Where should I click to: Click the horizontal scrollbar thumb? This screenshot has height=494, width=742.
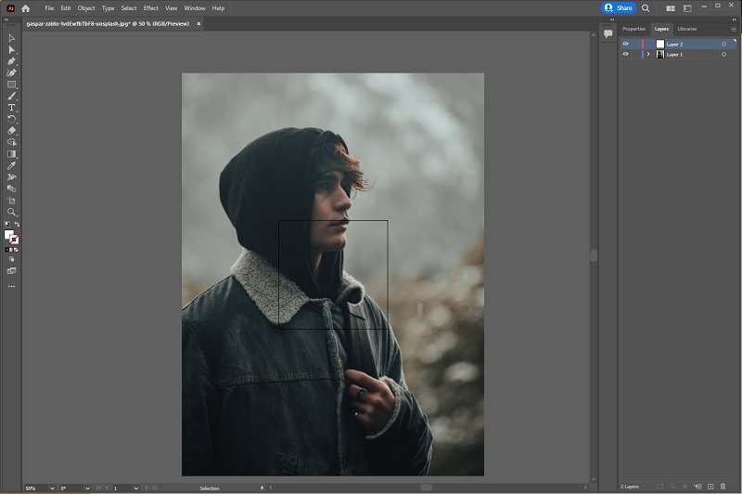coord(427,487)
